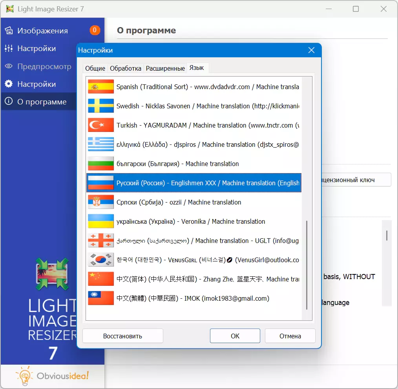Click the sliders icon in the sidebar

click(9, 48)
